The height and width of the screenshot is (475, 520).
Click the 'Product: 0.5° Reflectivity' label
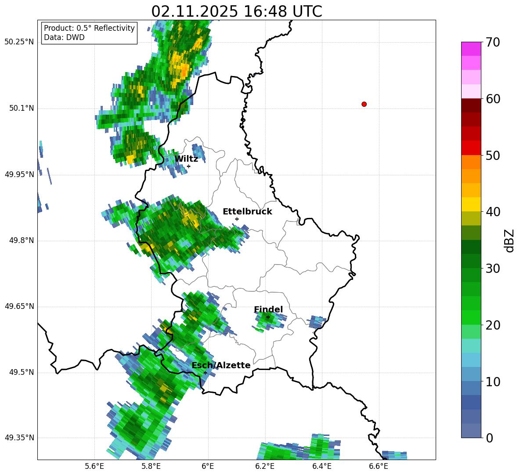89,28
